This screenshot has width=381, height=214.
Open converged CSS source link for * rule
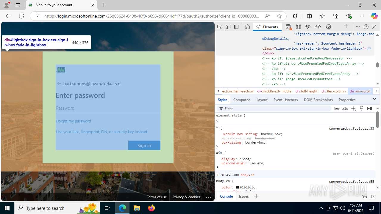tap(352, 128)
